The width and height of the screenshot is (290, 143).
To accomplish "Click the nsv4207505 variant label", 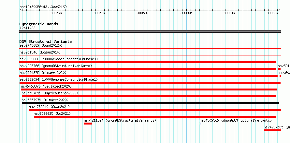I will (x=277, y=127).
